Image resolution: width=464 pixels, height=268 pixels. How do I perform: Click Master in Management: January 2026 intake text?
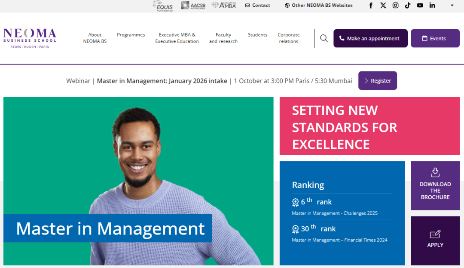tap(162, 81)
